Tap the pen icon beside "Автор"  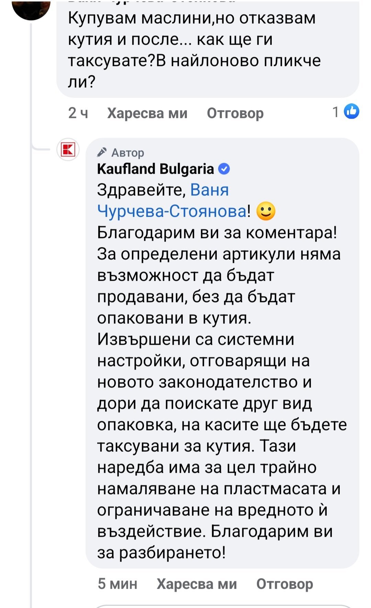coord(102,152)
